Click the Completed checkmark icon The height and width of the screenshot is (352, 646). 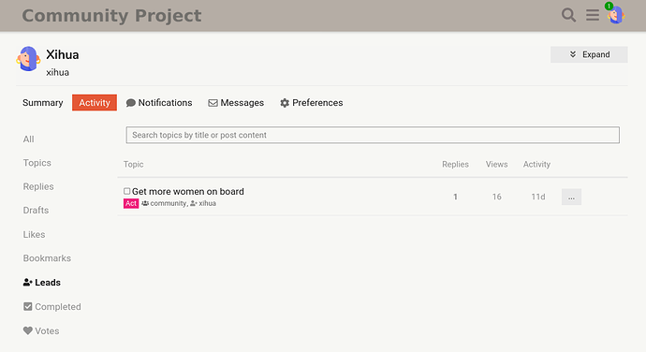[x=27, y=307]
